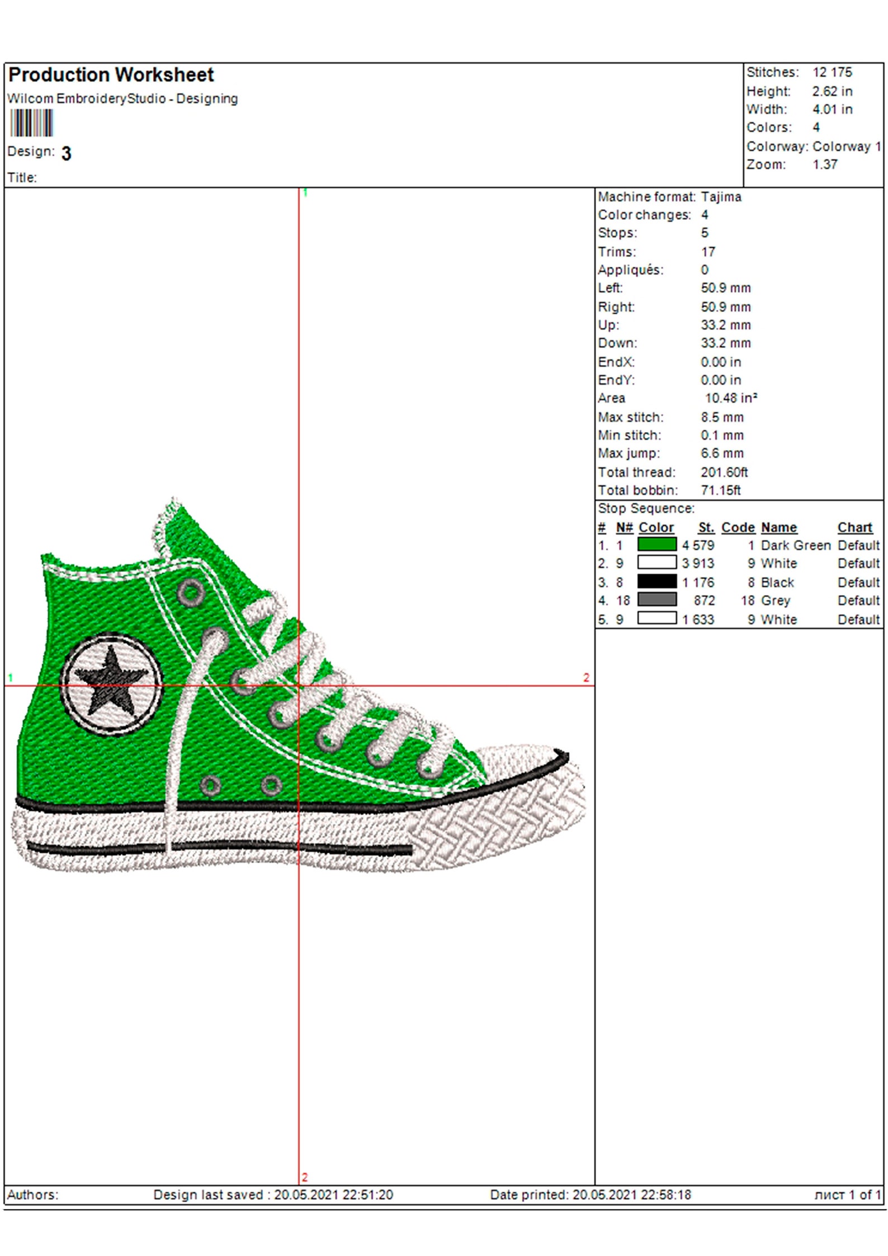Click 'Wilcom EmbroideryStudio - Designing' text

coord(122,98)
